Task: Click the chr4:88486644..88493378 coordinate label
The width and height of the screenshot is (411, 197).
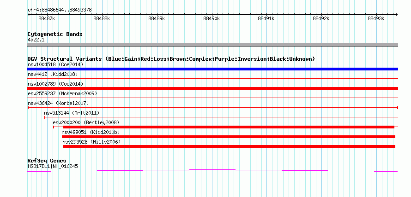Action: coord(60,10)
